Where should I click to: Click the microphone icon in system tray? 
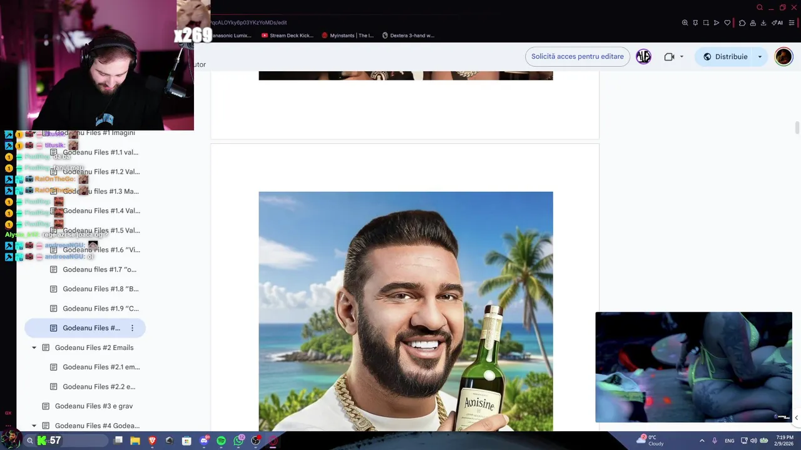coord(715,441)
